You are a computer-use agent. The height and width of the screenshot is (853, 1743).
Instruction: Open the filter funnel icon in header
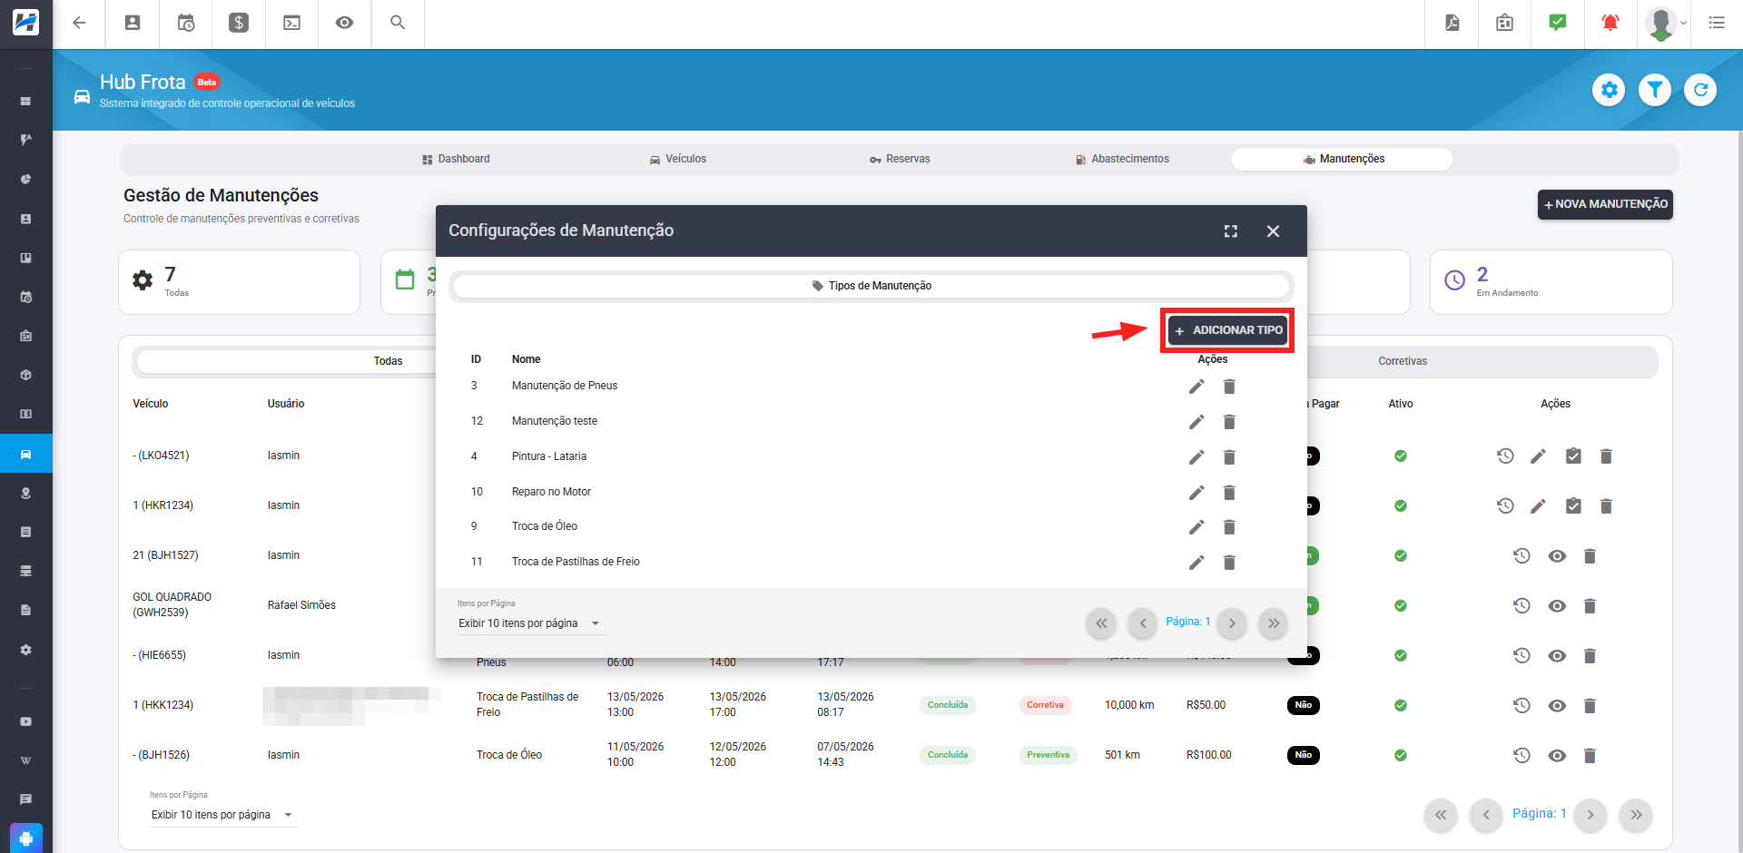click(1655, 90)
